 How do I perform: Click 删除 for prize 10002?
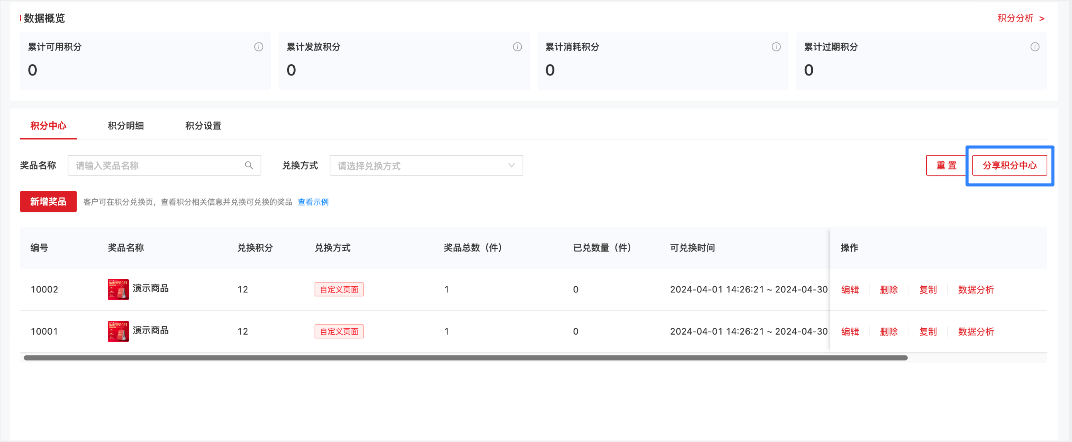coord(888,290)
